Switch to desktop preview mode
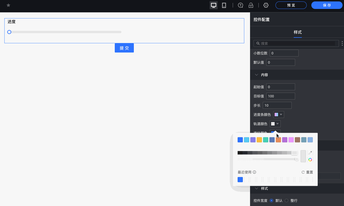The width and height of the screenshot is (344, 206). (x=214, y=5)
